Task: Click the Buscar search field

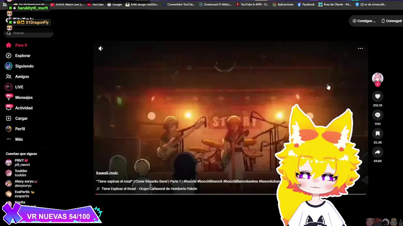Action: 29,33
